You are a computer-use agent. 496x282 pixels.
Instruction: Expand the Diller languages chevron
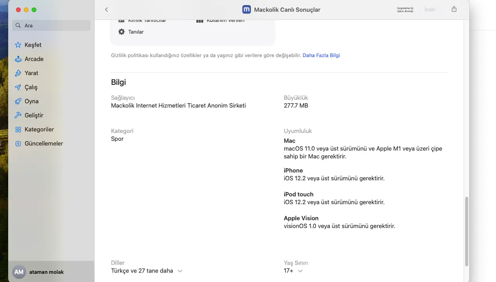click(180, 271)
